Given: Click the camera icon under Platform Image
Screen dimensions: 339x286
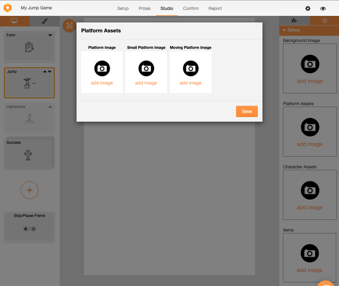Looking at the screenshot, I should [x=102, y=68].
